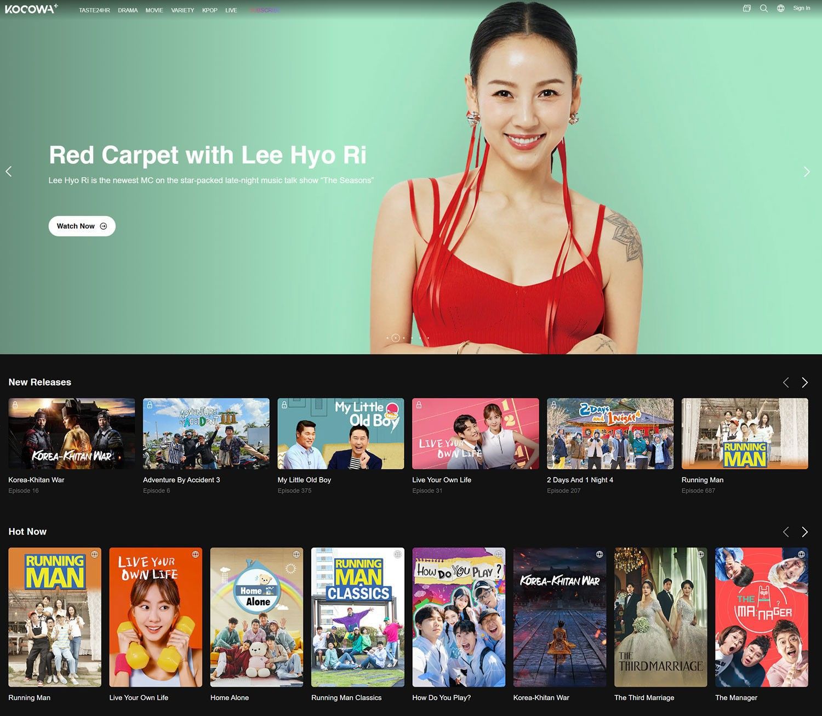Viewport: 822px width, 716px height.
Task: Open Korea-Khitan War thumbnail in New Releases
Action: click(x=72, y=434)
